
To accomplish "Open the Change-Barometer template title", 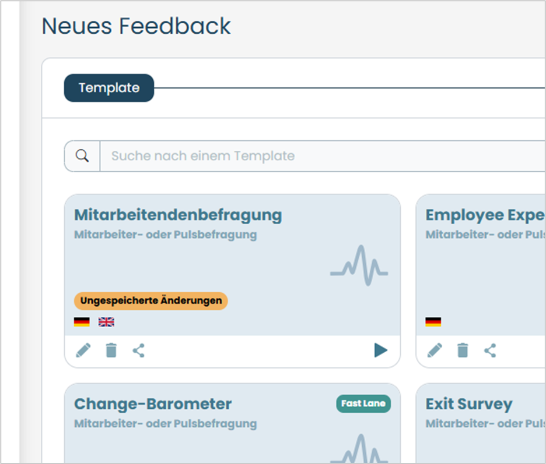I will [x=153, y=404].
